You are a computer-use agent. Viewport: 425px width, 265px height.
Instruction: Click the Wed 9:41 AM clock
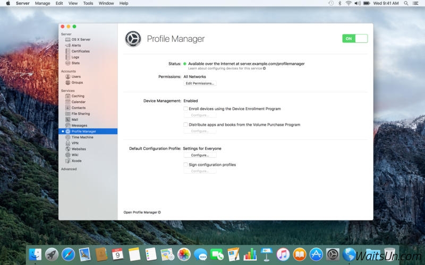[386, 3]
